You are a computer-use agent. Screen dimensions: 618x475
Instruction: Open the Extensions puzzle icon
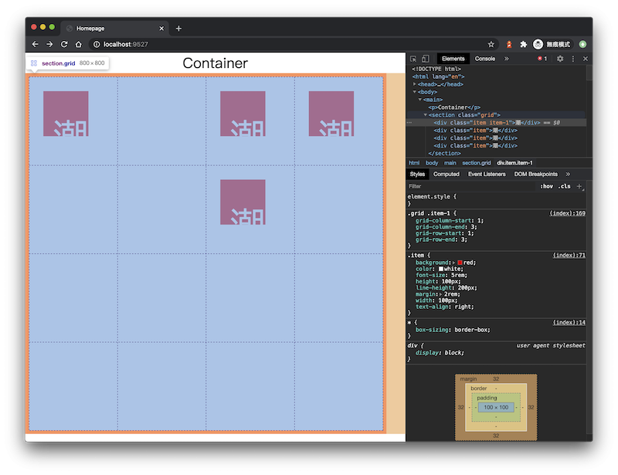(x=524, y=44)
